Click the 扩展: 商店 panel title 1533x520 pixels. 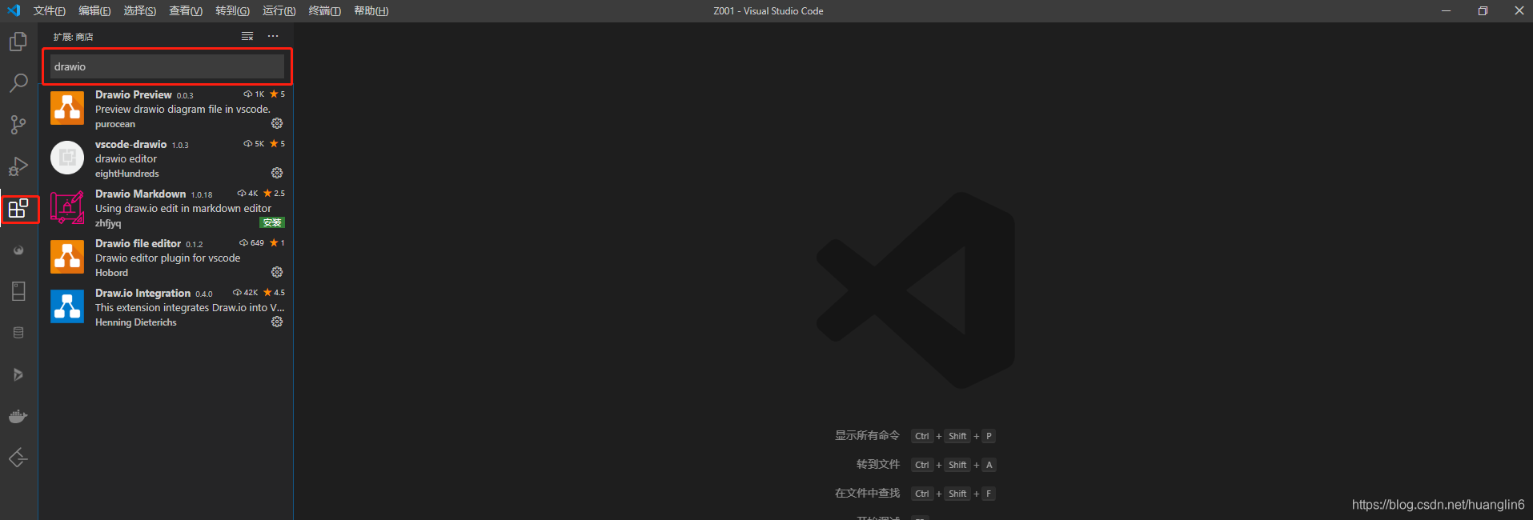[74, 37]
